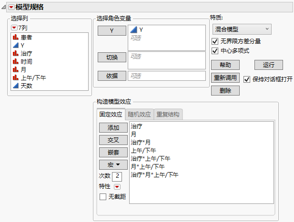This screenshot has width=294, height=222.
Task: Click the nominal icon beside 患者 column
Action: point(16,37)
